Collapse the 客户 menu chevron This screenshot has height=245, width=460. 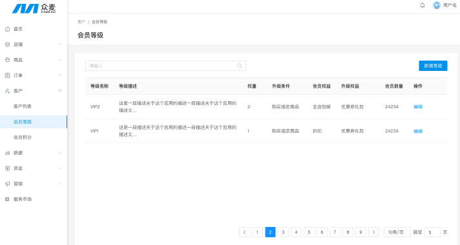(60, 91)
